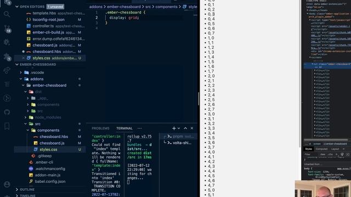Open chessboard.hbs under src components
Screen dimensions: 351x197
tap(50, 136)
